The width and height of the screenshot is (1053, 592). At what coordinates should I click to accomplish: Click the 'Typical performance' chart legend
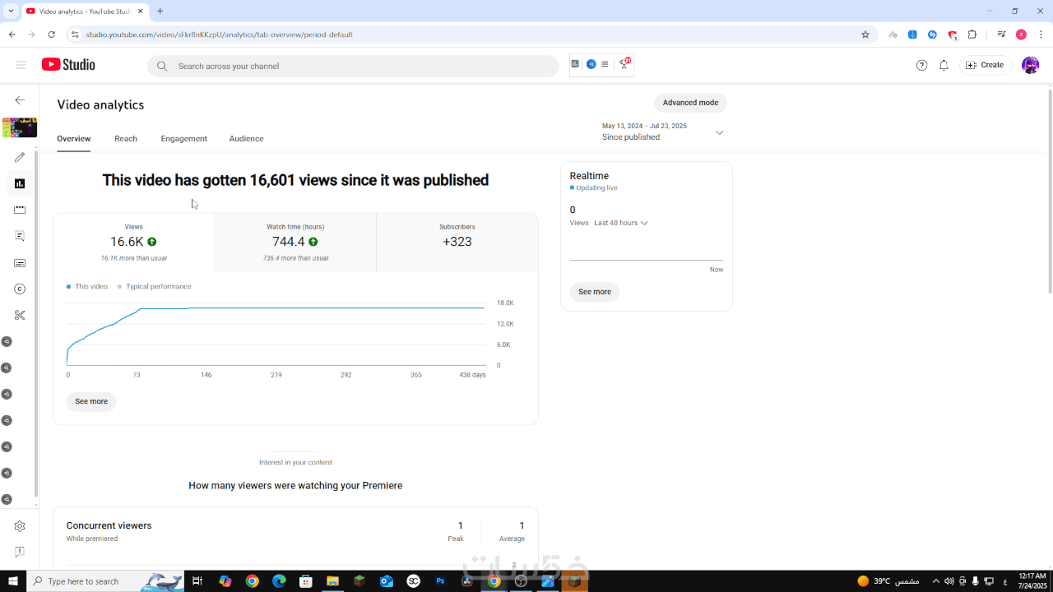click(x=155, y=287)
